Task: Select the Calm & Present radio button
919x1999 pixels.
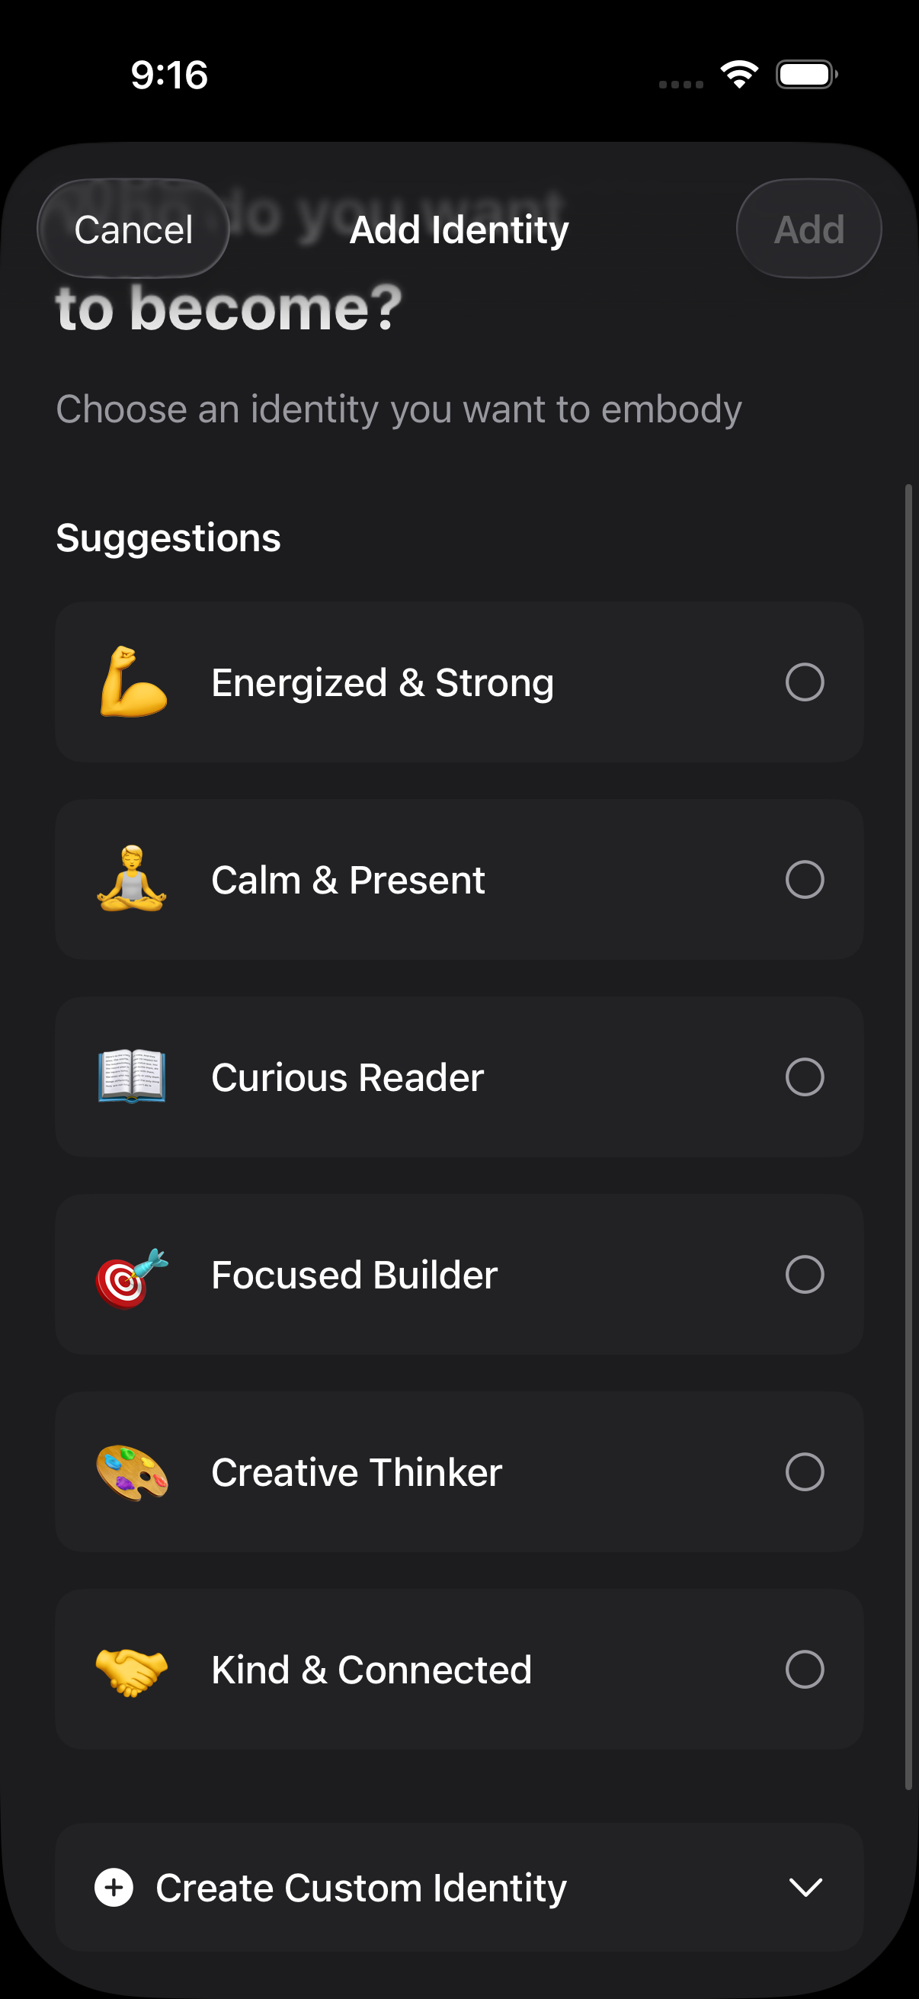Action: (804, 879)
